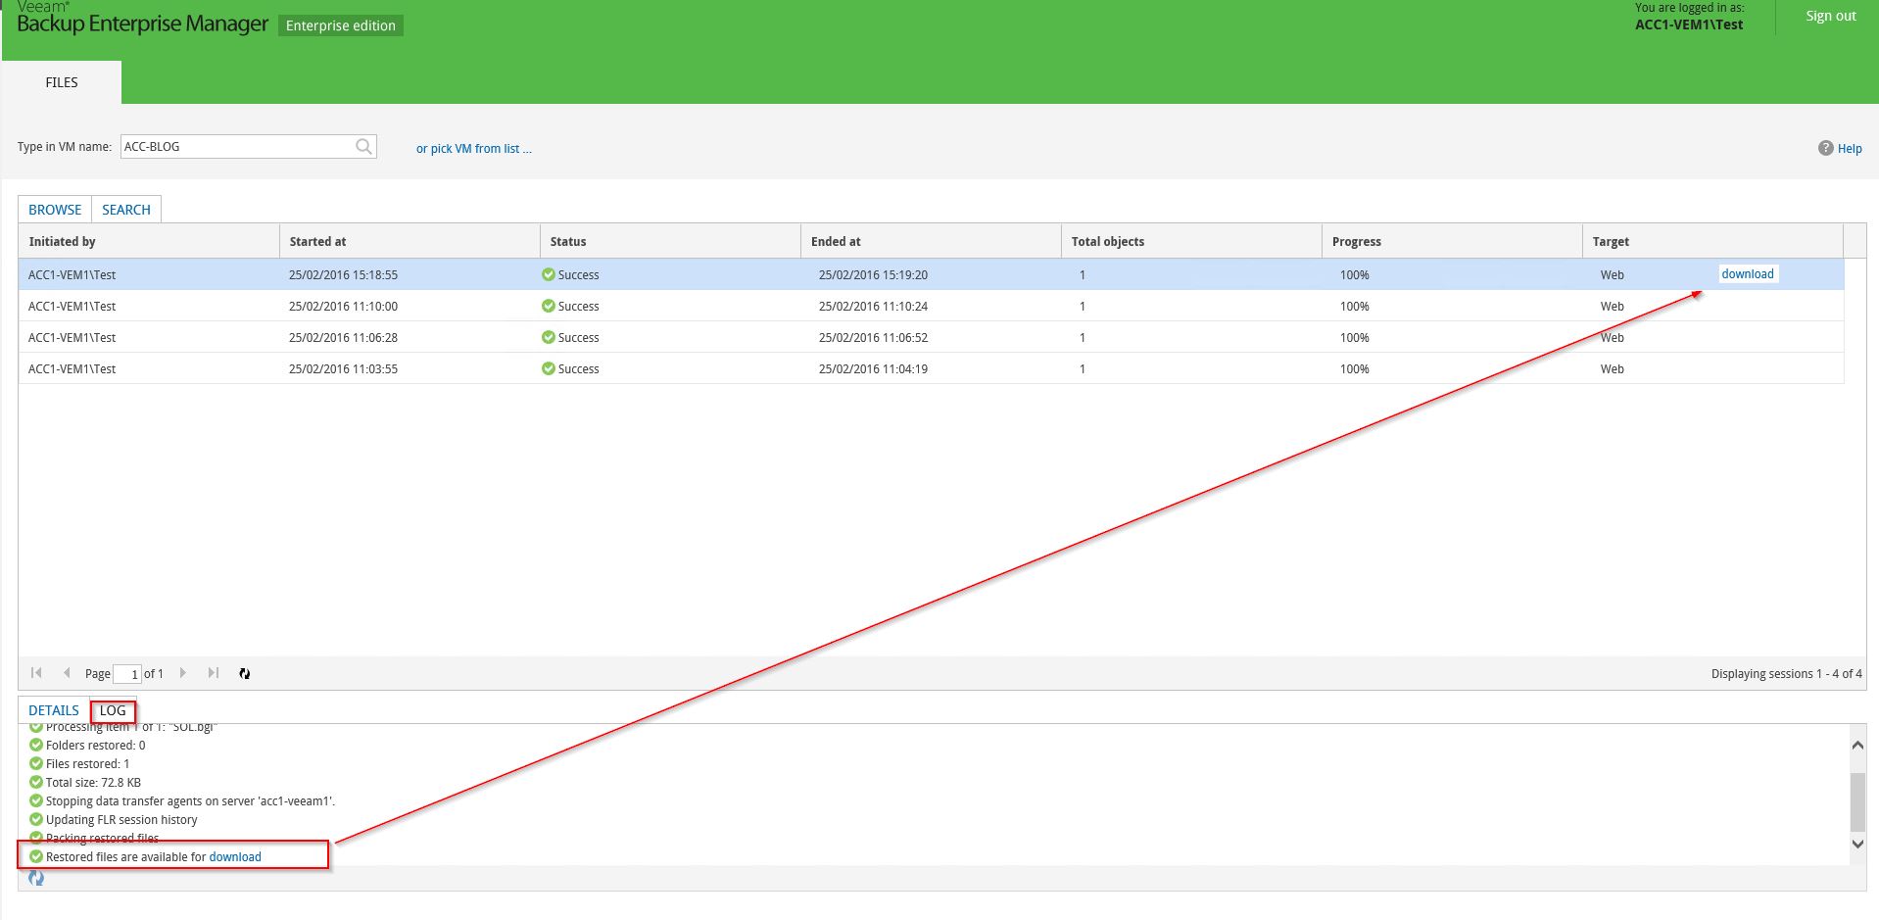Click end time 25/02/2016 11:10:24

click(x=873, y=307)
